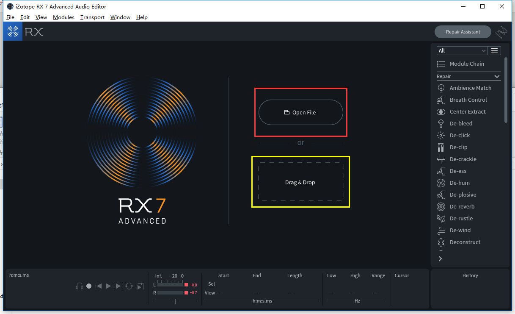Open the Edit menu
Image resolution: width=515 pixels, height=314 pixels.
25,17
